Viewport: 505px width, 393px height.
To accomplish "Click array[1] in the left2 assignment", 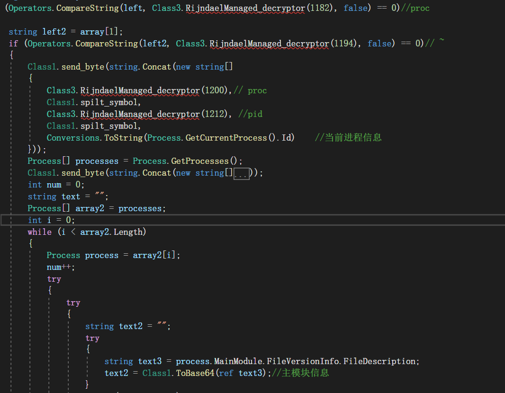I will tap(99, 32).
